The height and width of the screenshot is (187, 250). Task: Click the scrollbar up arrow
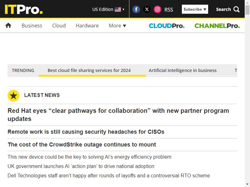(x=247, y=2)
